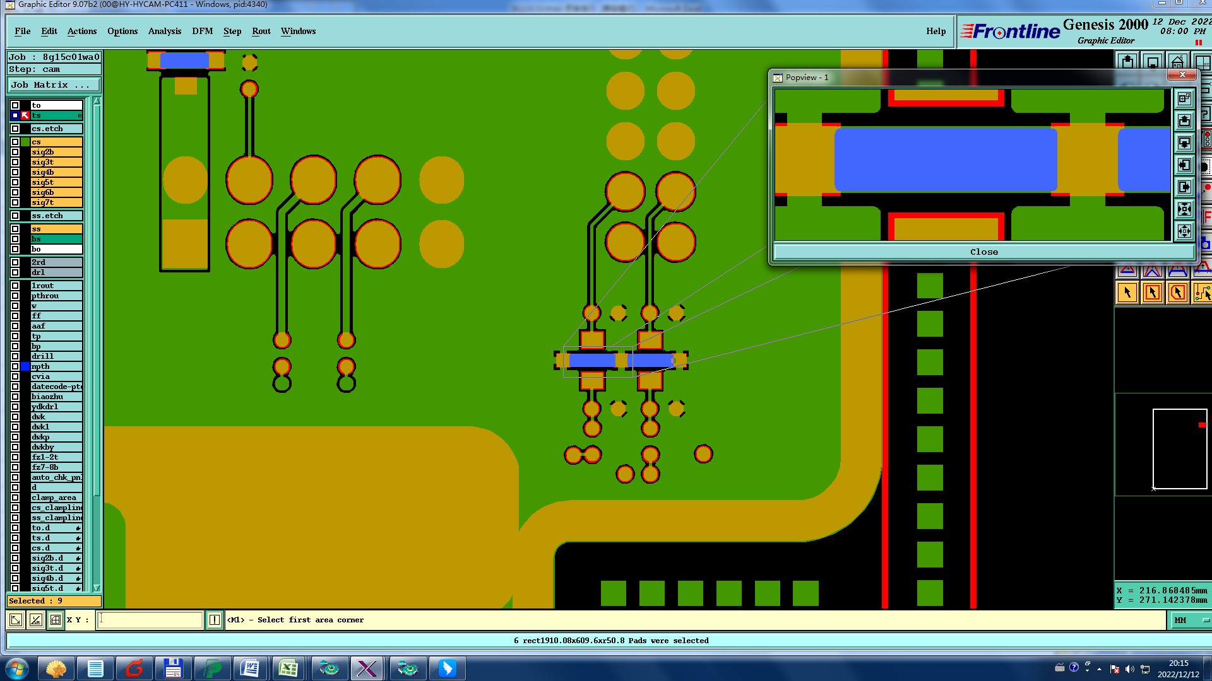Select the arrow pointer selection tool

[x=1127, y=293]
